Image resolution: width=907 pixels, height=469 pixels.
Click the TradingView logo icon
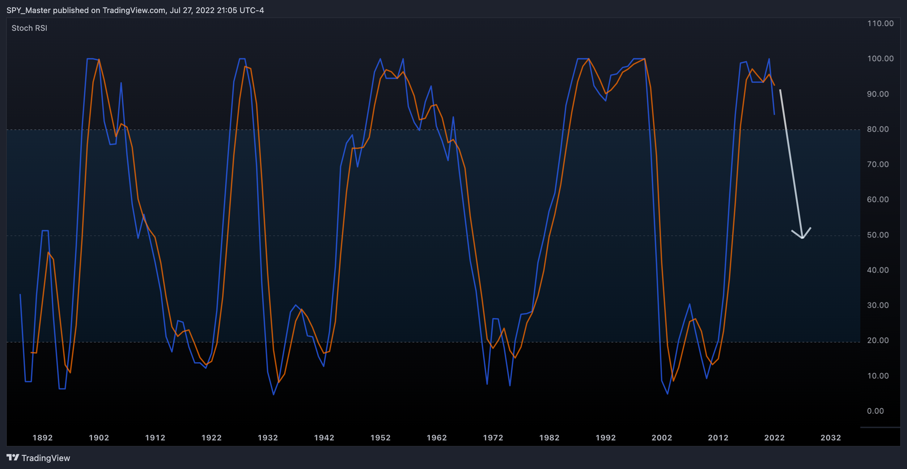click(x=13, y=457)
